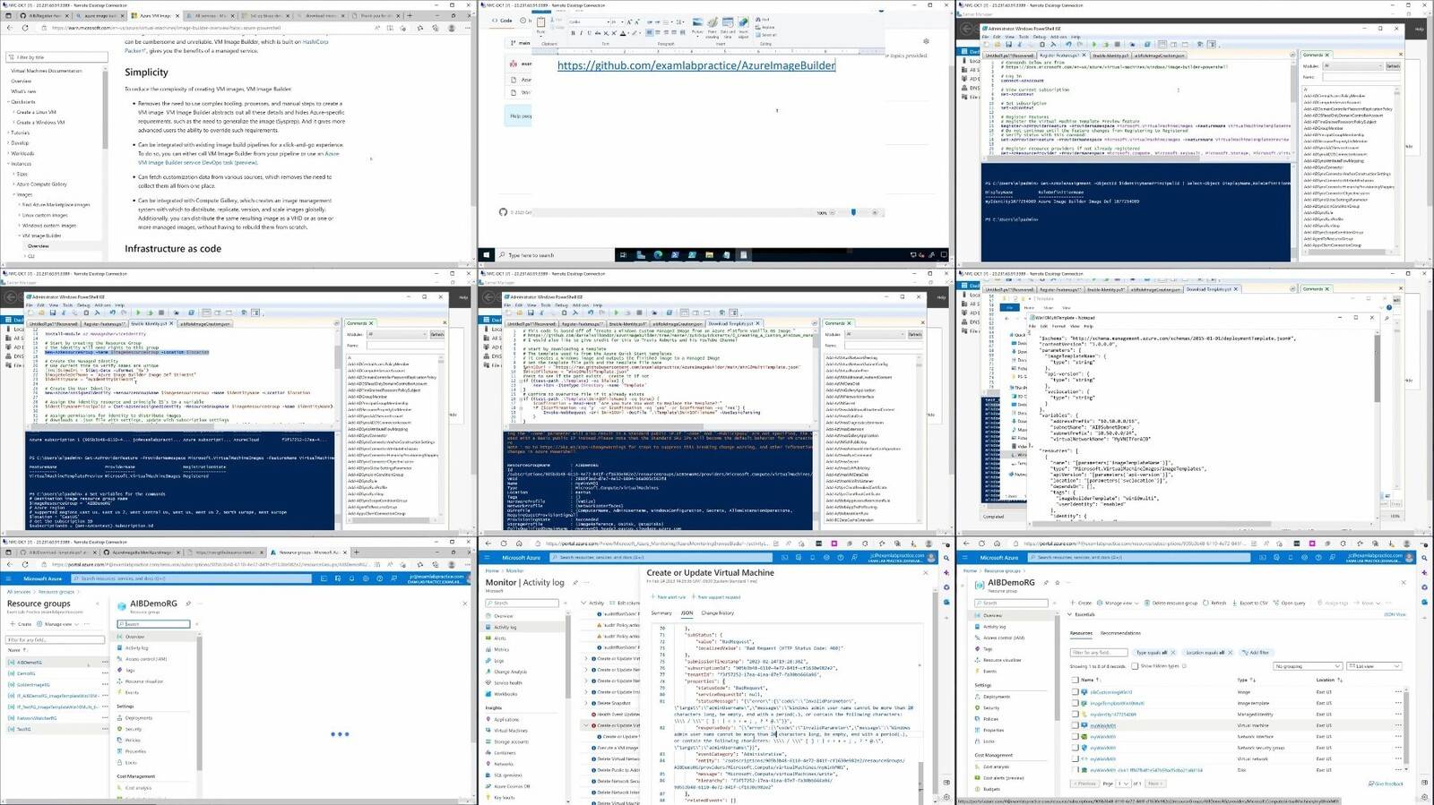Follow the HashiCorp Packer link in docs
Image resolution: width=1434 pixels, height=805 pixels.
point(315,41)
